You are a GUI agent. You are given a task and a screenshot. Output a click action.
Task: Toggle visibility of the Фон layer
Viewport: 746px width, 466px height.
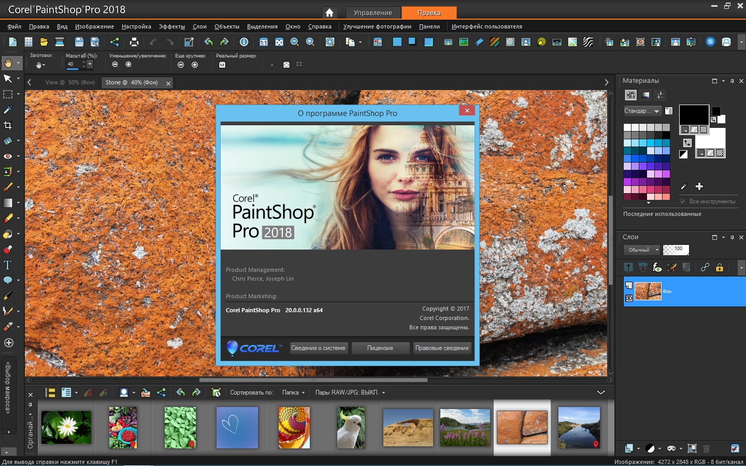pos(628,298)
